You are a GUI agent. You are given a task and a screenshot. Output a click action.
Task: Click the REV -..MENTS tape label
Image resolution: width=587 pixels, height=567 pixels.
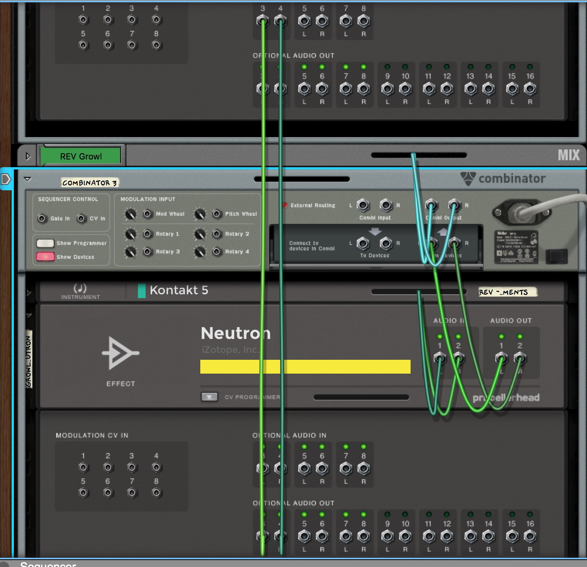[507, 292]
